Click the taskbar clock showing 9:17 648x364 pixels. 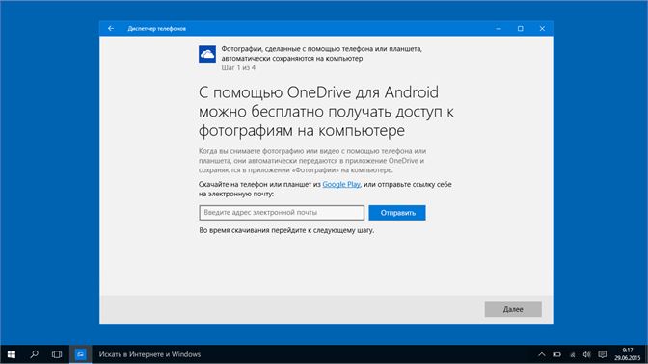(628, 354)
